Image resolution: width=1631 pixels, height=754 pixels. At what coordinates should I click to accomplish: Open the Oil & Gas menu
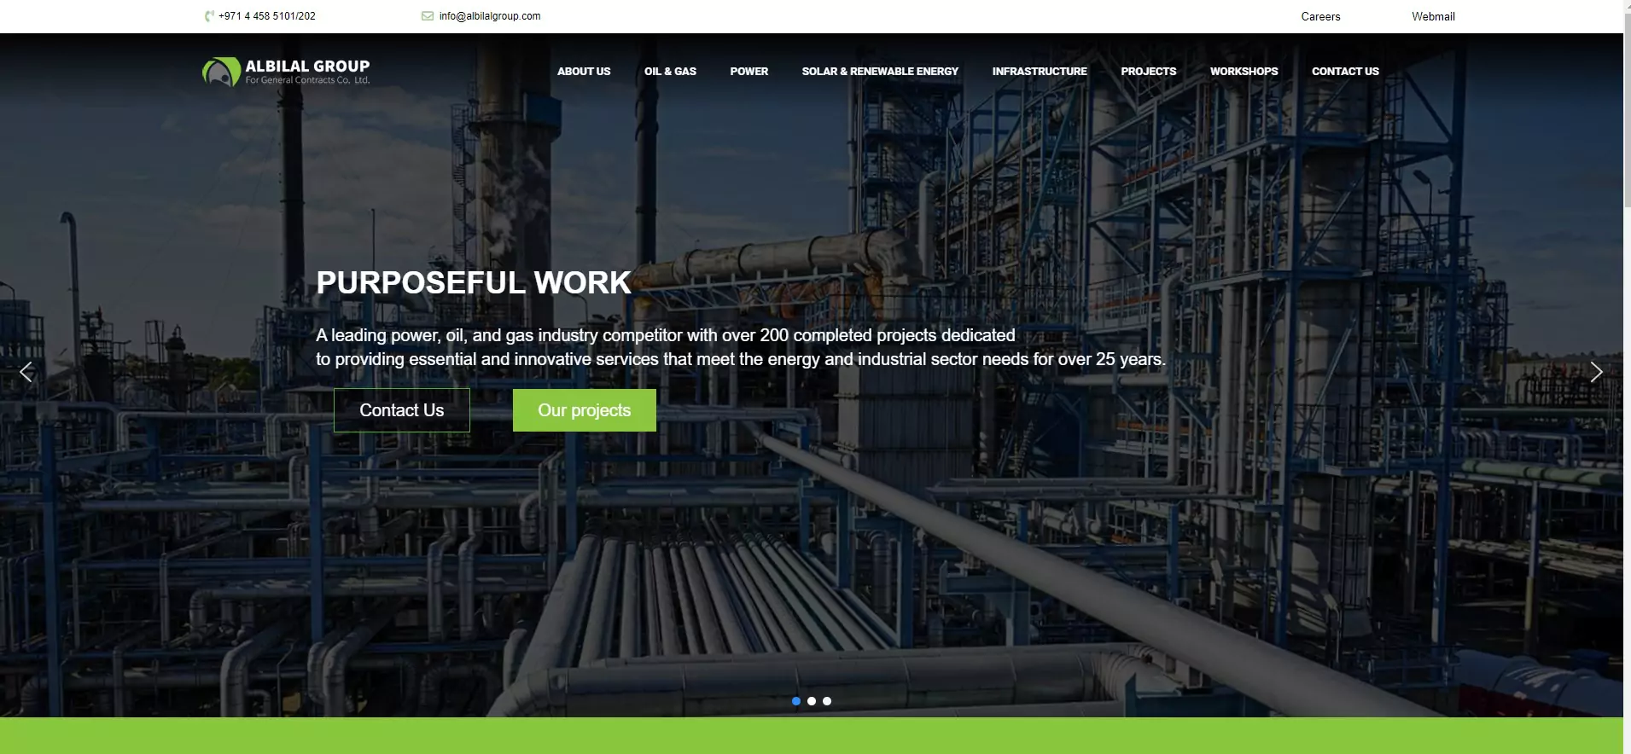point(670,72)
